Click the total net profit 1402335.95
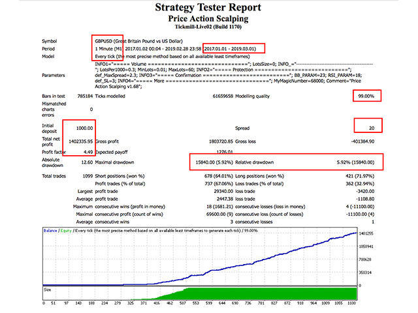The height and width of the screenshot is (313, 418). click(x=81, y=142)
